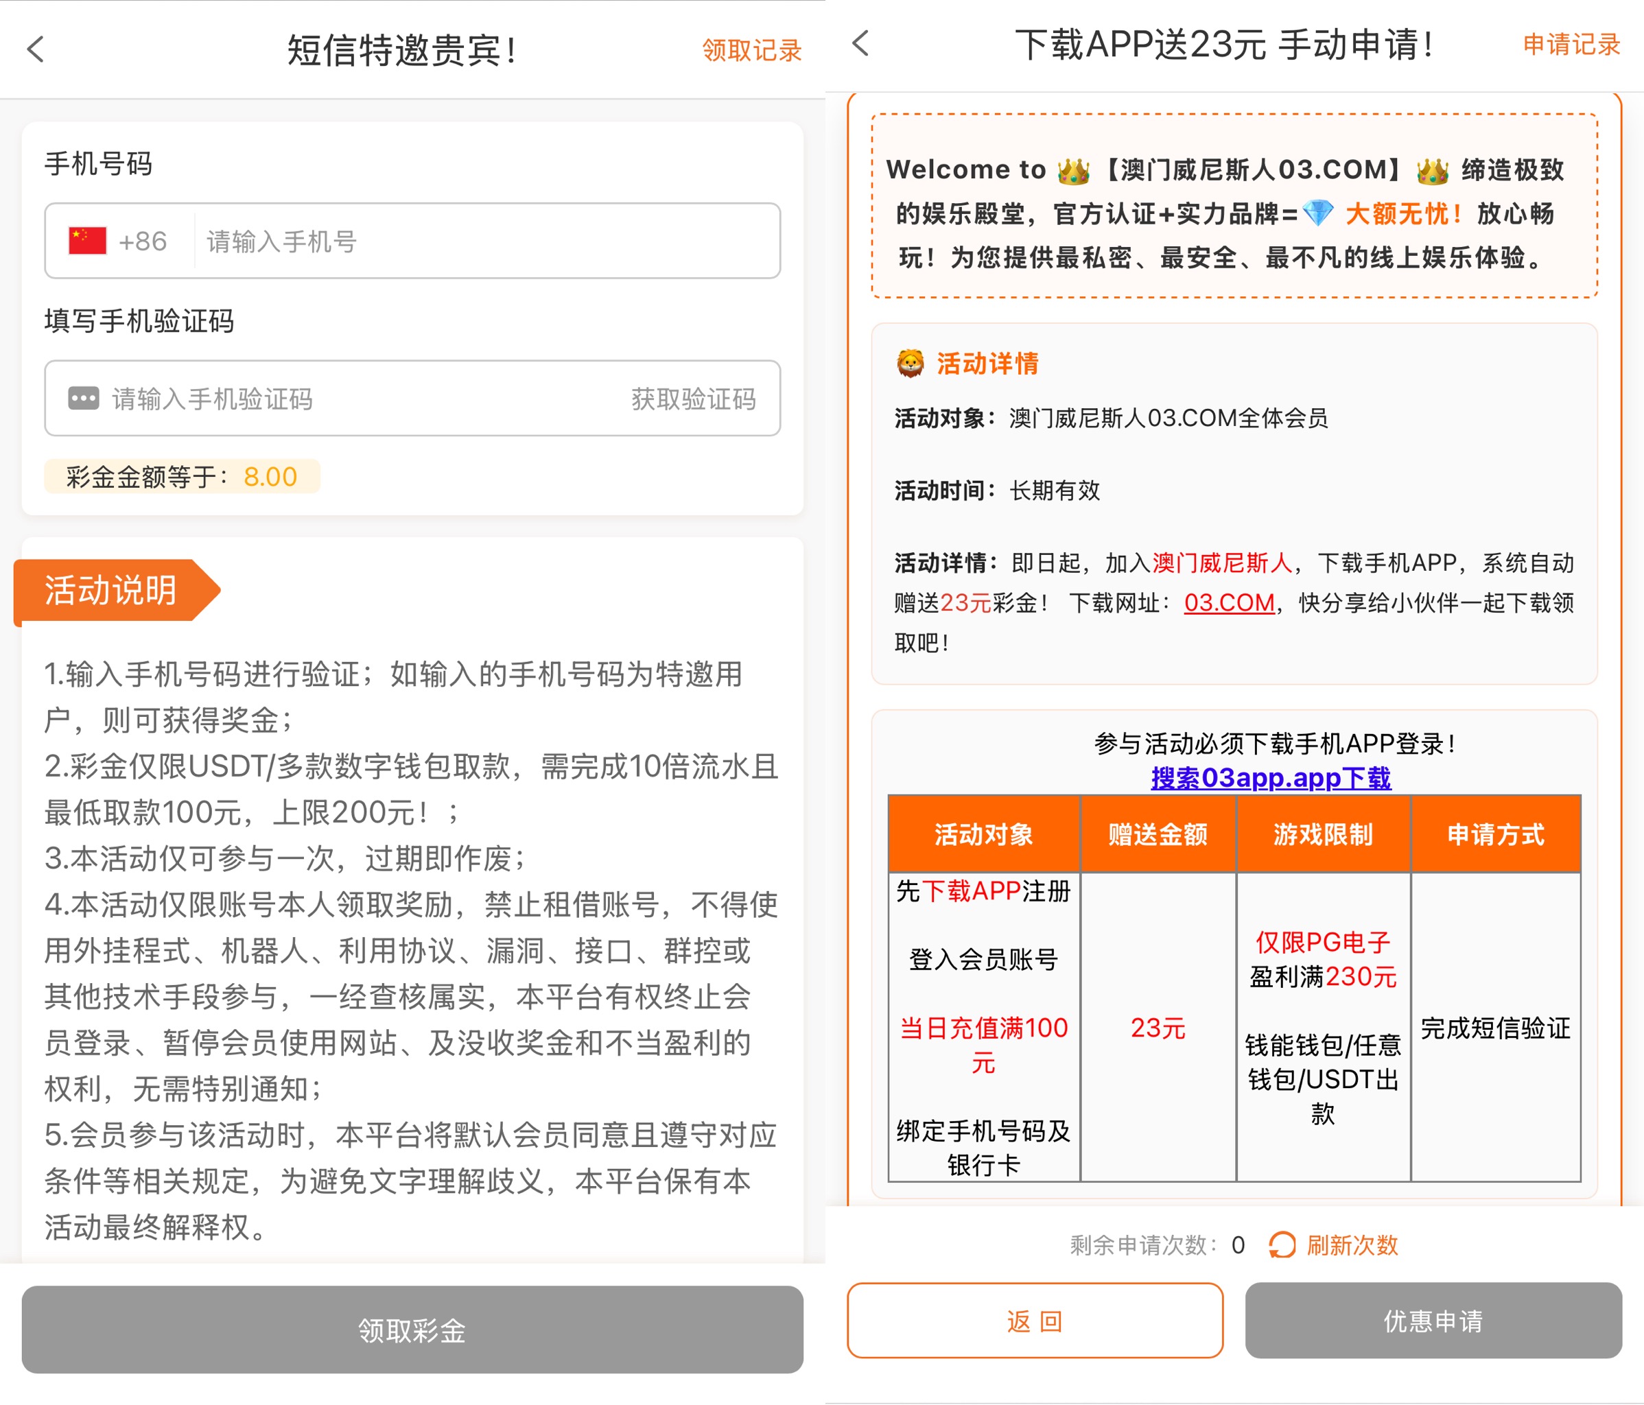
Task: Go back from the 短信特邀贵宾 screen
Action: pos(36,49)
